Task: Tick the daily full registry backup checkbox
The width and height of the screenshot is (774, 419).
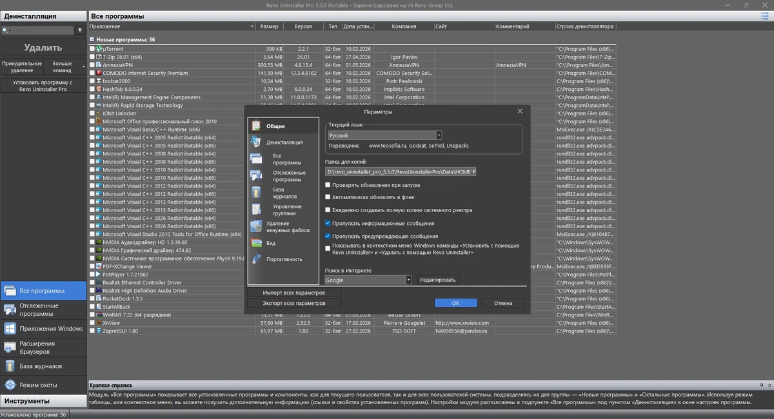Action: click(328, 210)
